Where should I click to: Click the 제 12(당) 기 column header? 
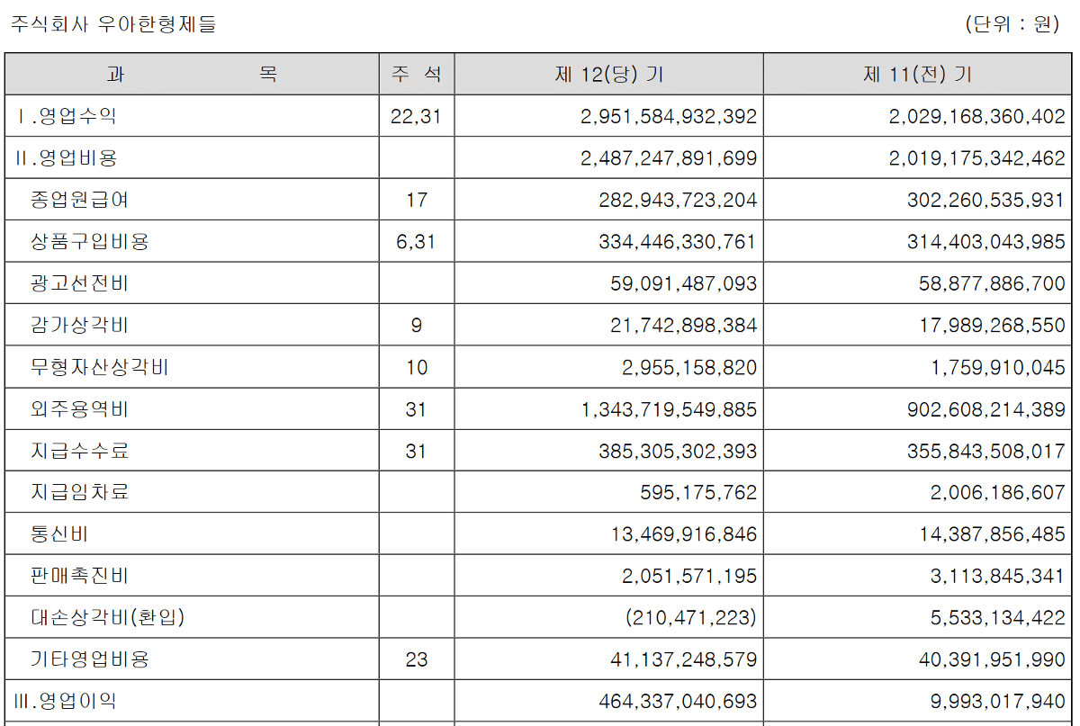point(609,75)
